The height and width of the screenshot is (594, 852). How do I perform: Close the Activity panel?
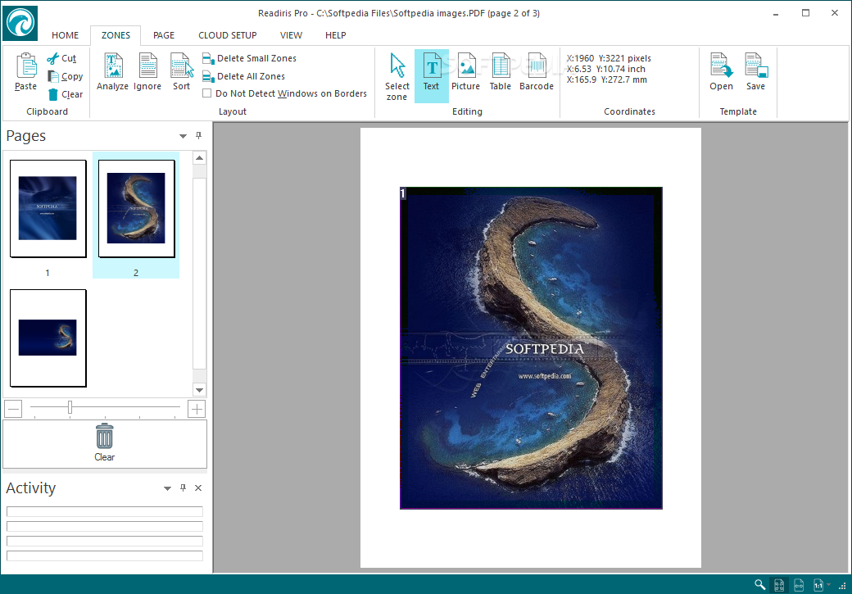198,487
